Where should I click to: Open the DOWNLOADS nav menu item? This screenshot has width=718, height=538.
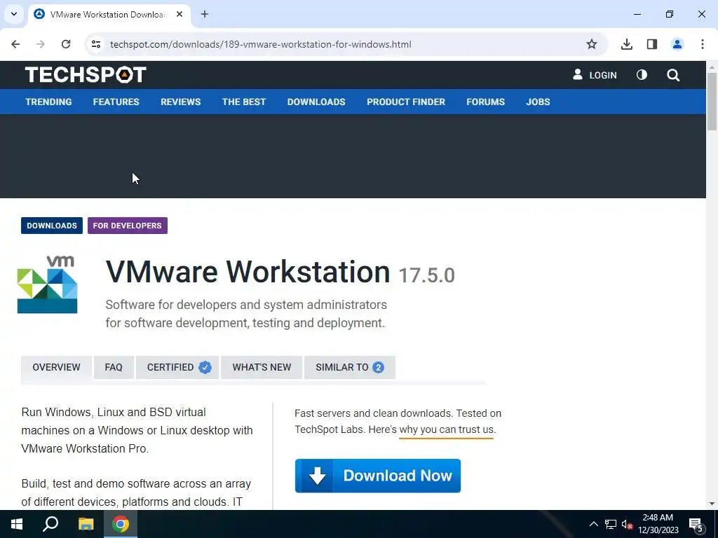pos(316,102)
